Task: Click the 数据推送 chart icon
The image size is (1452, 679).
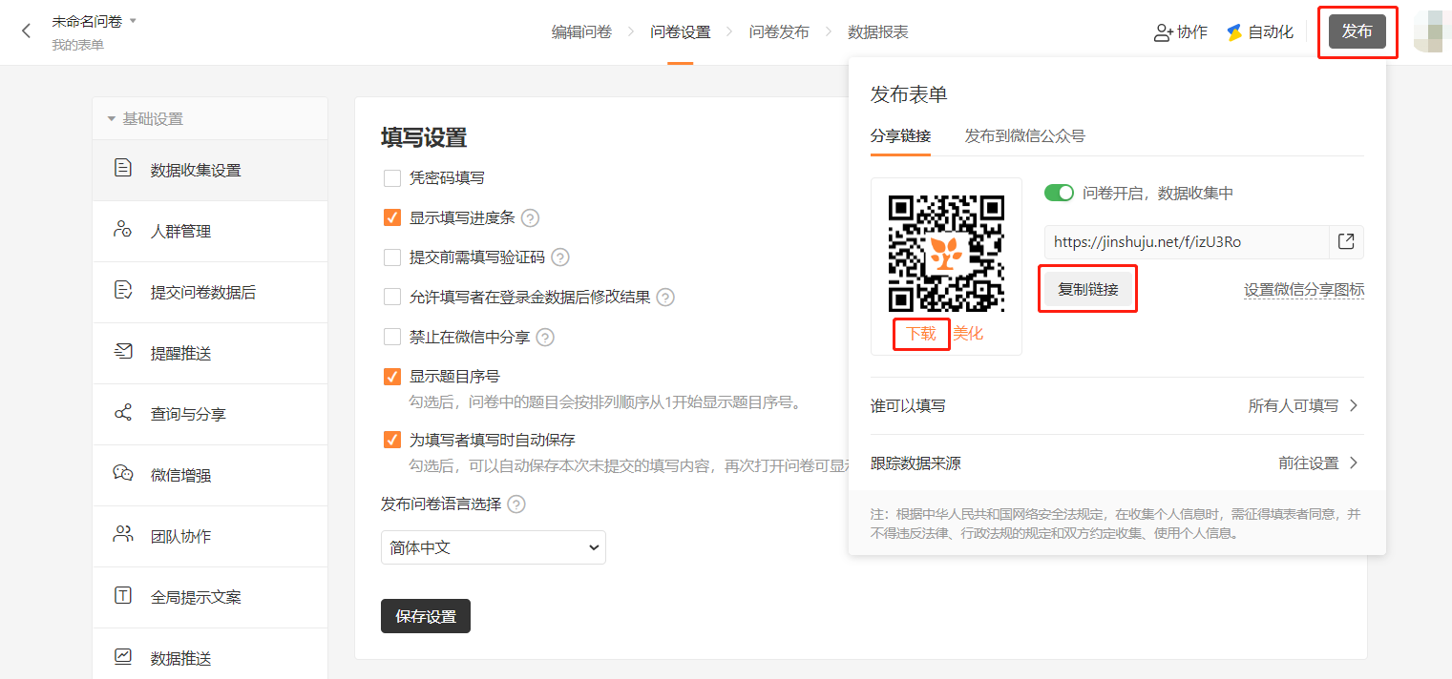Action: pyautogui.click(x=123, y=657)
